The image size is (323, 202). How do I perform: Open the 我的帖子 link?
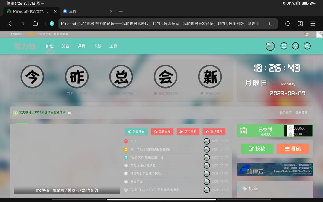point(286,113)
